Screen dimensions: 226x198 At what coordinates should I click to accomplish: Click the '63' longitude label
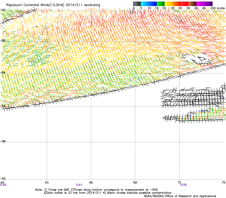47,182
